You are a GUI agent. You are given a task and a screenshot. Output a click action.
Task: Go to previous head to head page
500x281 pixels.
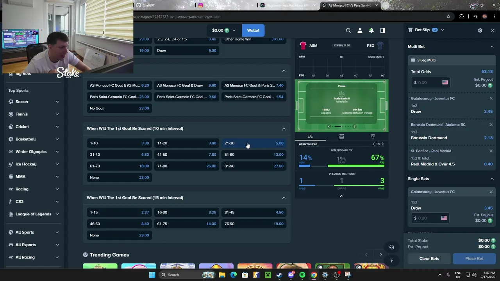373,144
